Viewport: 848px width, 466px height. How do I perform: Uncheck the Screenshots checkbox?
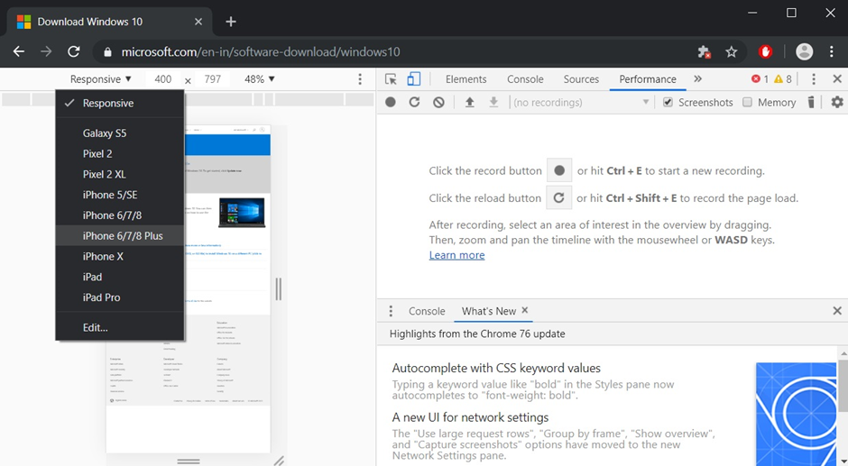(x=668, y=103)
